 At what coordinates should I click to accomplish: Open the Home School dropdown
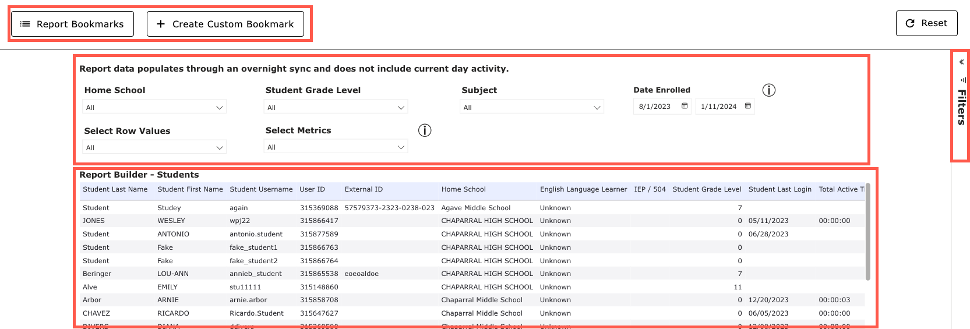click(x=154, y=107)
